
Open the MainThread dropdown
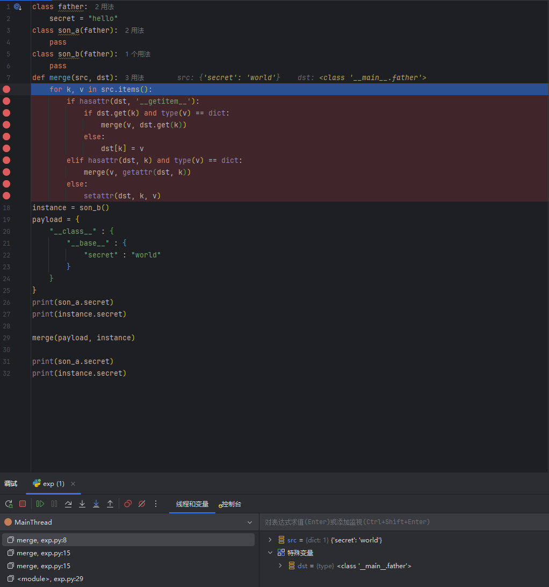pos(249,522)
